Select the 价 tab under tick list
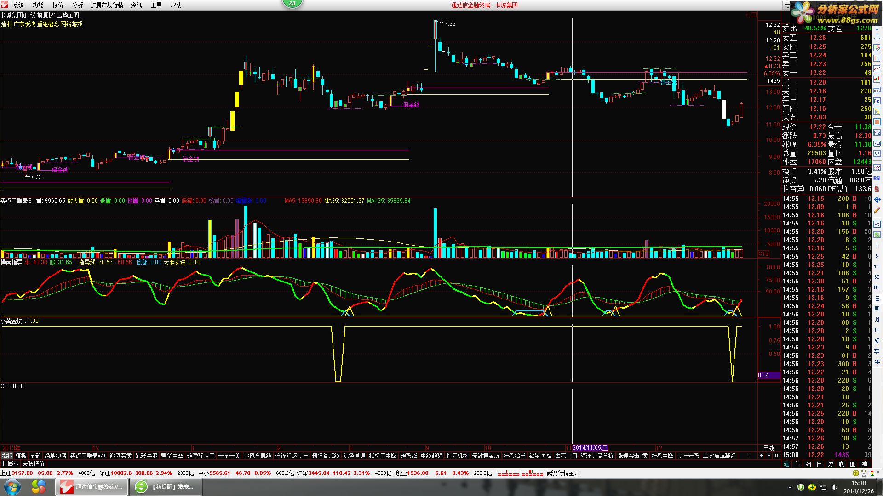 pyautogui.click(x=797, y=464)
